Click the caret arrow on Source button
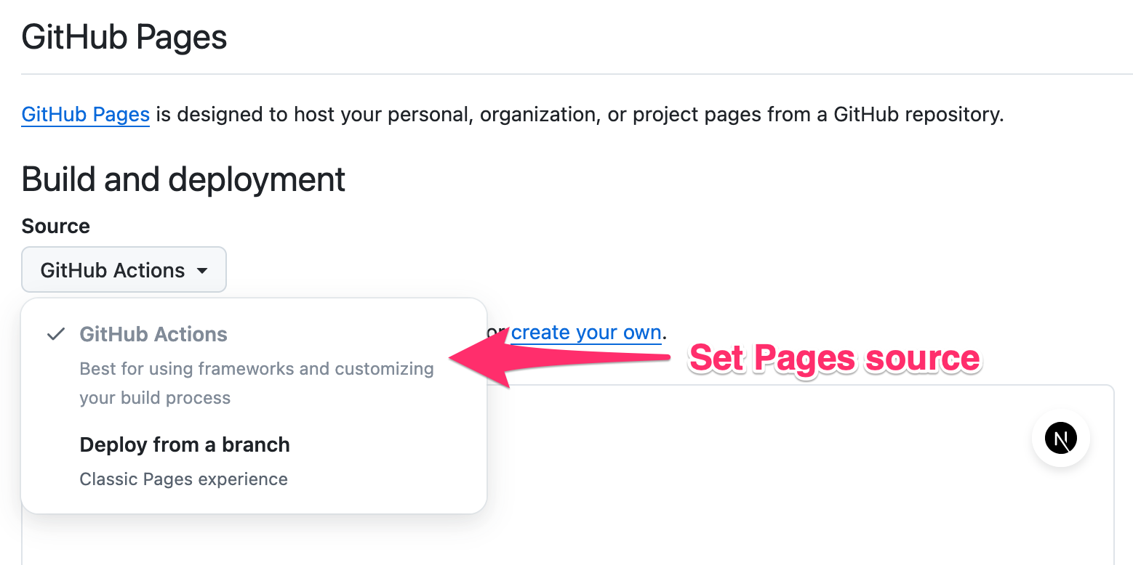1133x565 pixels. 202,271
